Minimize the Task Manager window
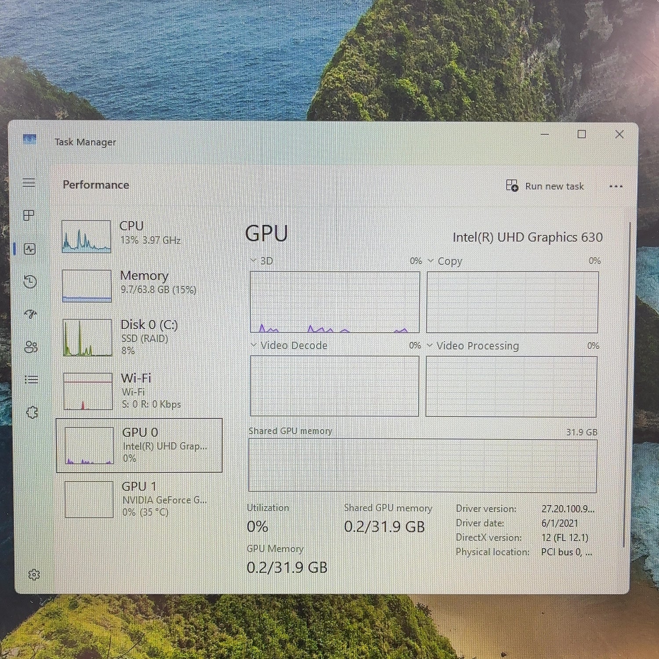Viewport: 659px width, 659px height. point(545,134)
